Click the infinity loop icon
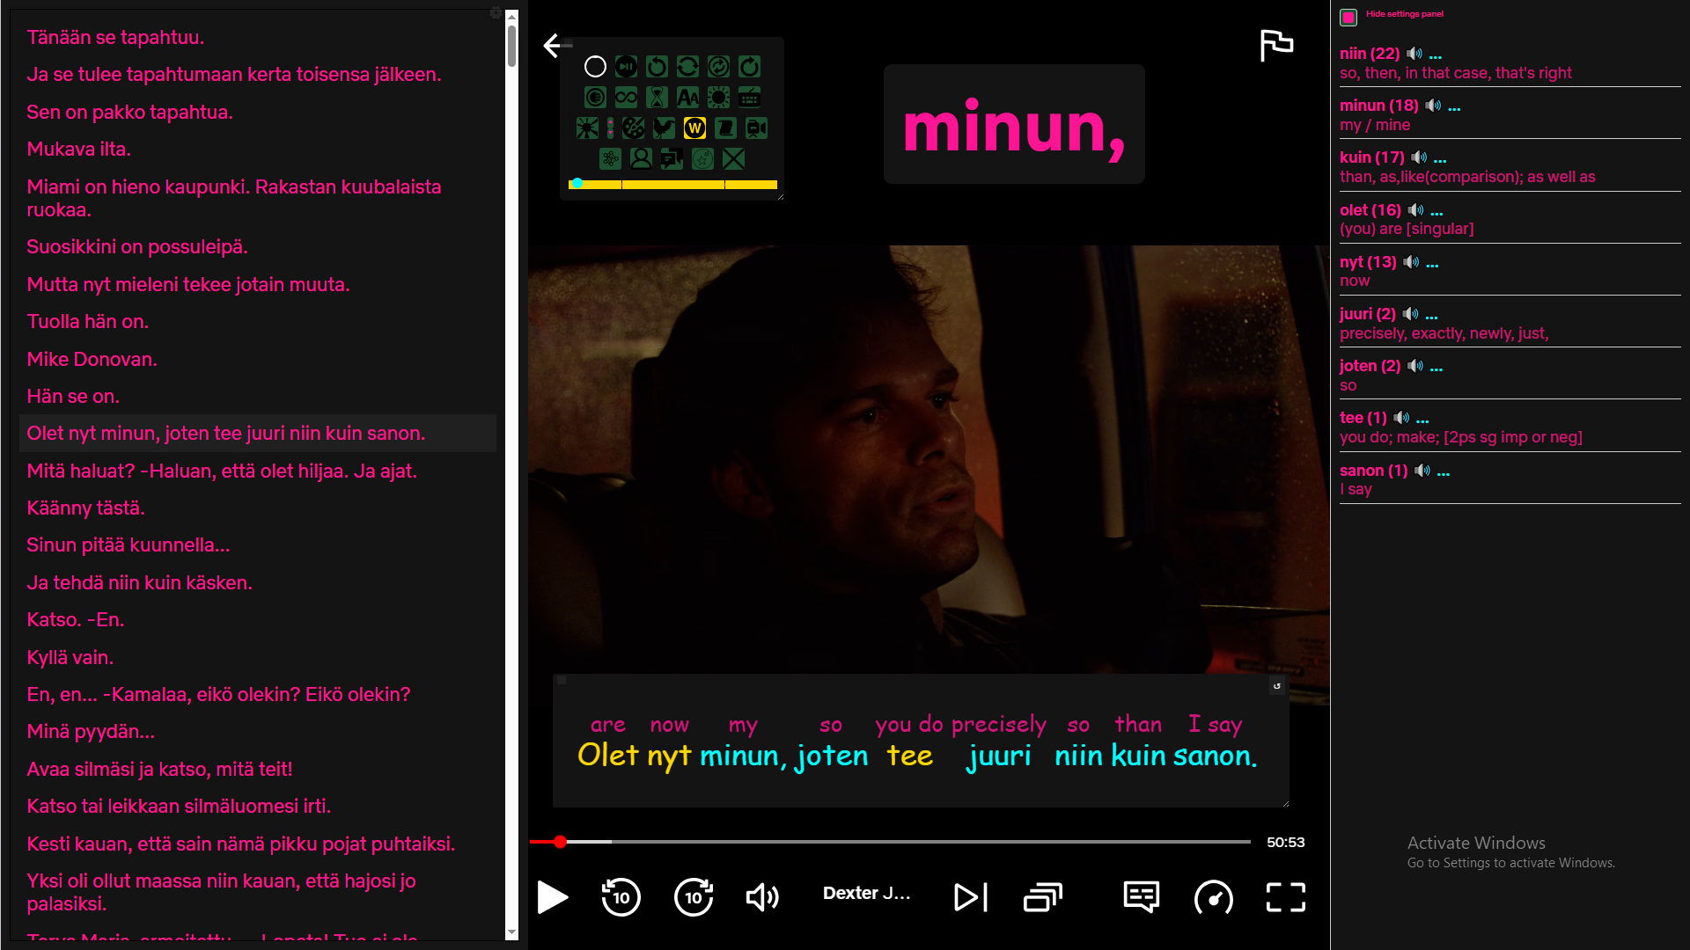This screenshot has width=1690, height=950. 626,98
